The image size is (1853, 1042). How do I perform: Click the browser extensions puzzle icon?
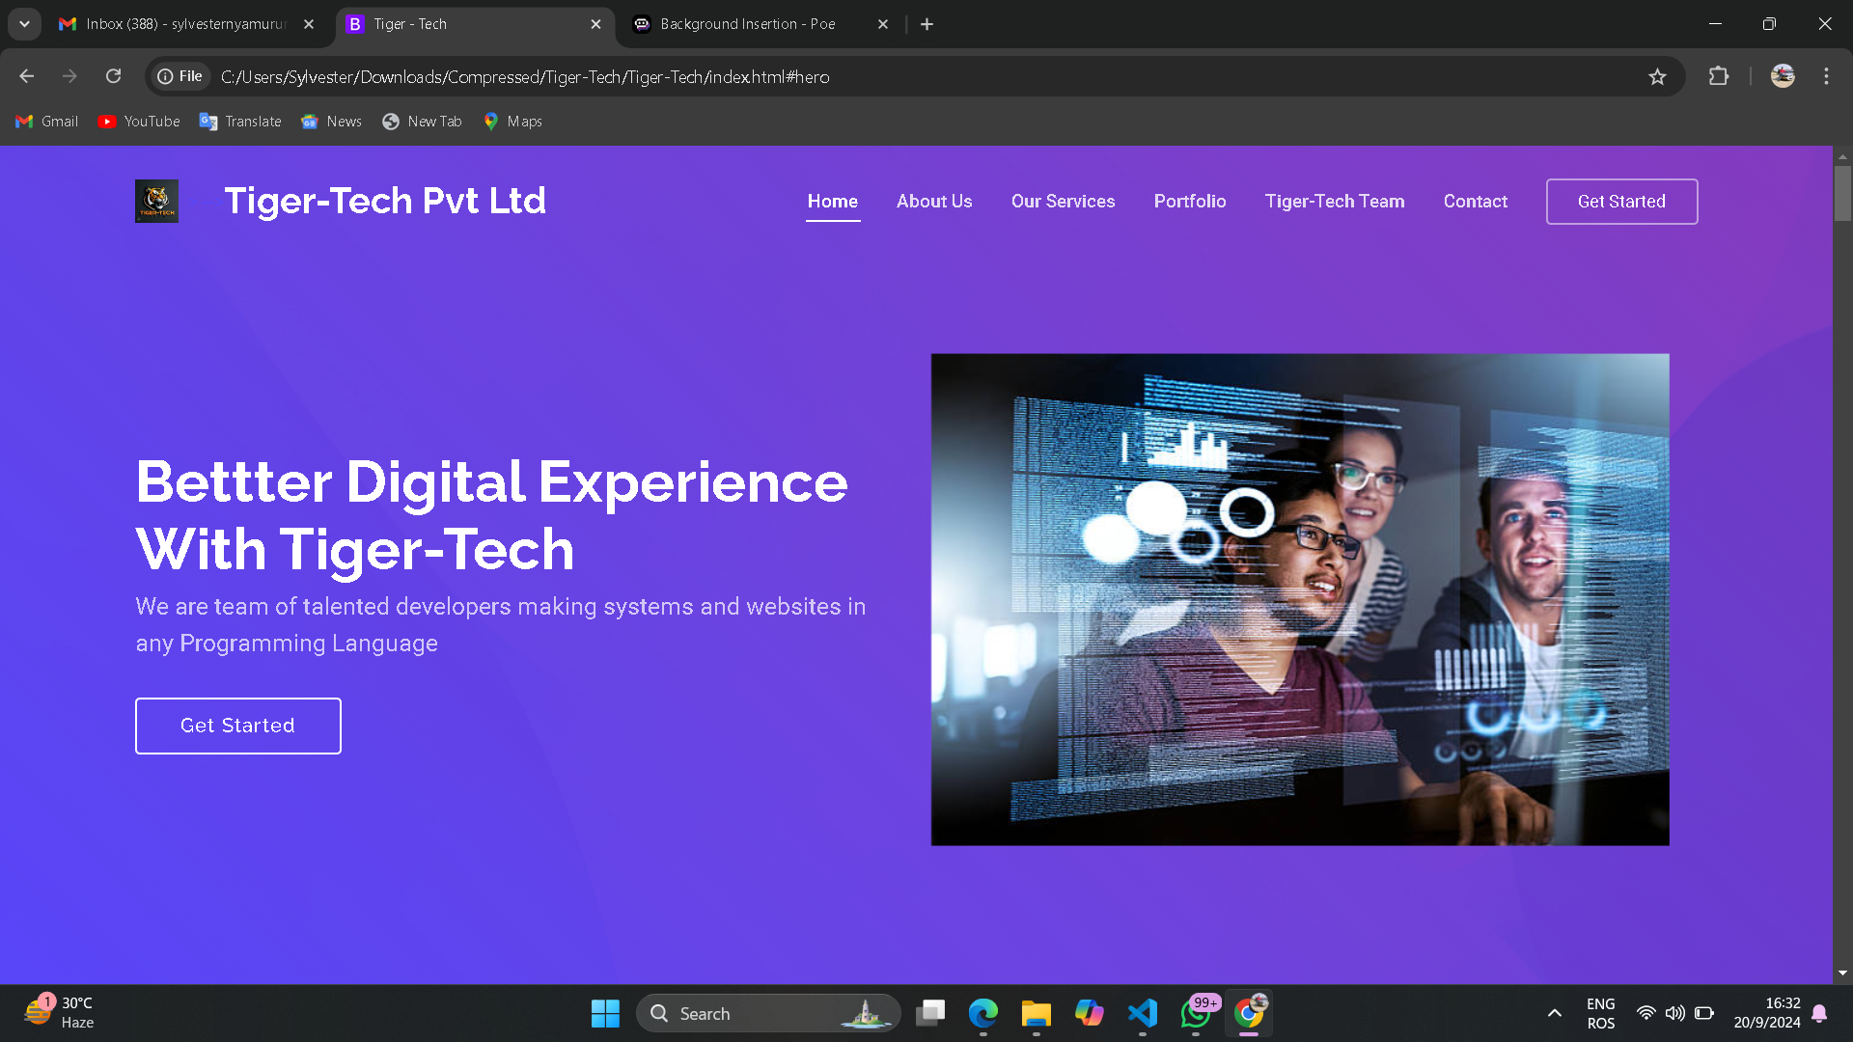coord(1718,76)
